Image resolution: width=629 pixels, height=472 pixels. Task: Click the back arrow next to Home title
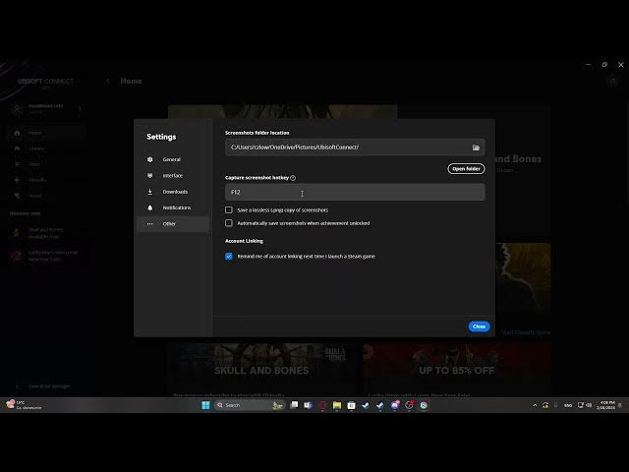point(107,81)
